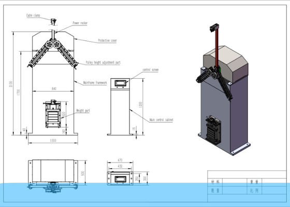The image size is (290, 207).
Task: Select the 1200 cabinet height dimension
Action: point(140,105)
